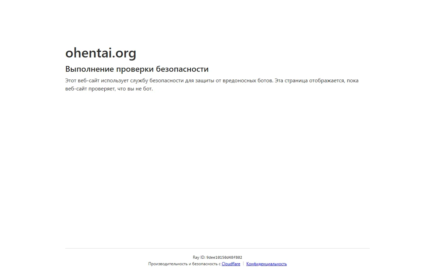Viewport: 435px width, 272px height.
Task: Open the Конфиденциальность privacy link
Action: pos(266,264)
